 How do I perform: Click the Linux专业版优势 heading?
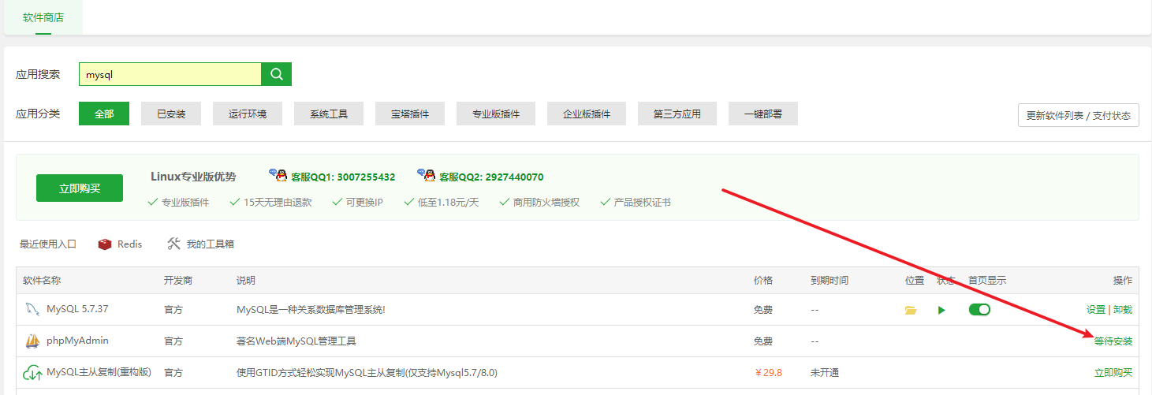[x=193, y=177]
